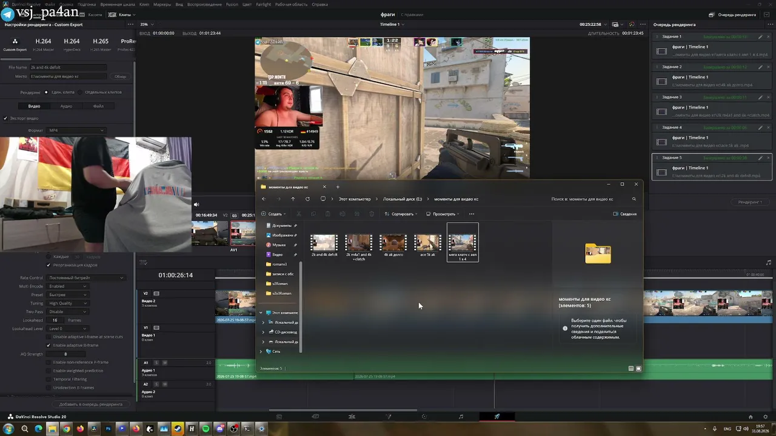The width and height of the screenshot is (776, 436).
Task: Open Photoshop from the taskbar
Action: tap(108, 429)
